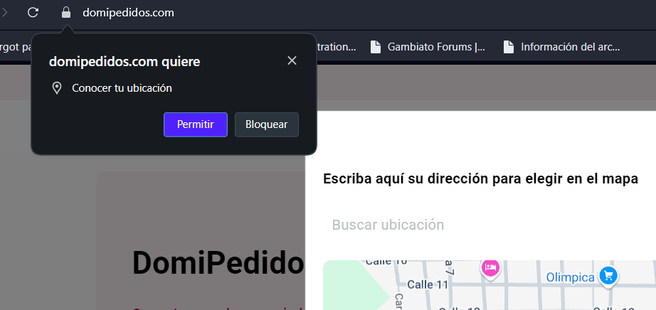
Task: Open the Información del arc... bookmark
Action: click(x=570, y=48)
